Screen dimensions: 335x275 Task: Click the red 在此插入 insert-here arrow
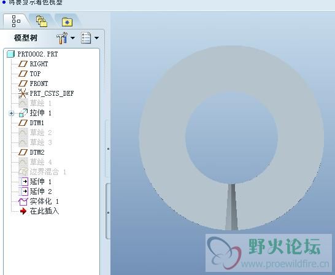click(23, 211)
